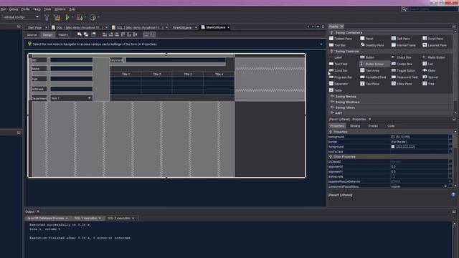This screenshot has height=258, width=459.
Task: Click the Build Project hammer icon
Action: (47, 17)
